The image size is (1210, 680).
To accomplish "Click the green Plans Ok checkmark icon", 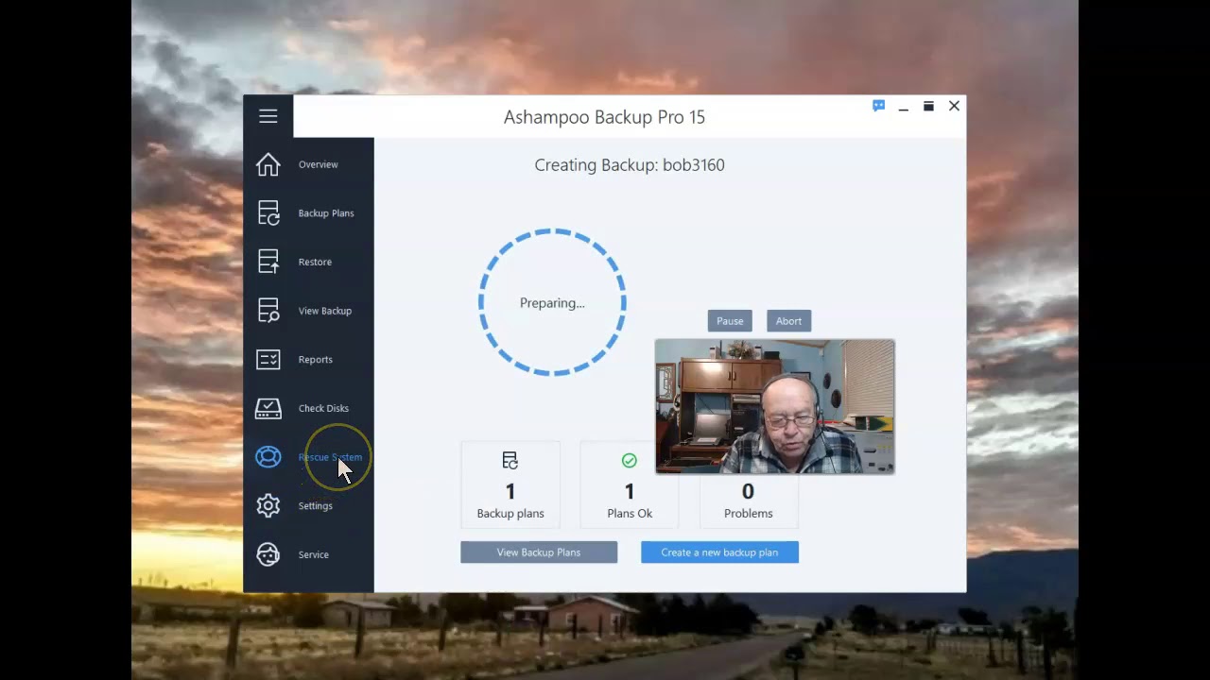I will (630, 461).
